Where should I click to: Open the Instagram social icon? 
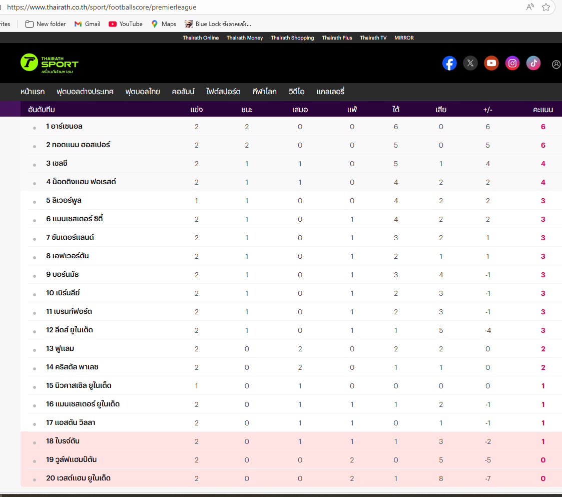[512, 64]
